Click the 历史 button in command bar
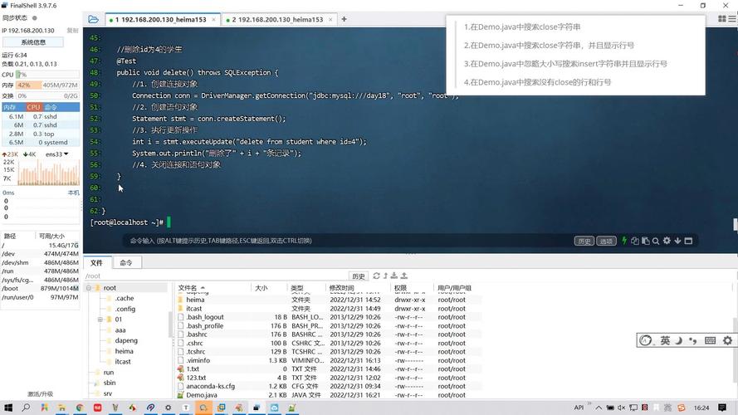This screenshot has width=738, height=415. coord(584,241)
